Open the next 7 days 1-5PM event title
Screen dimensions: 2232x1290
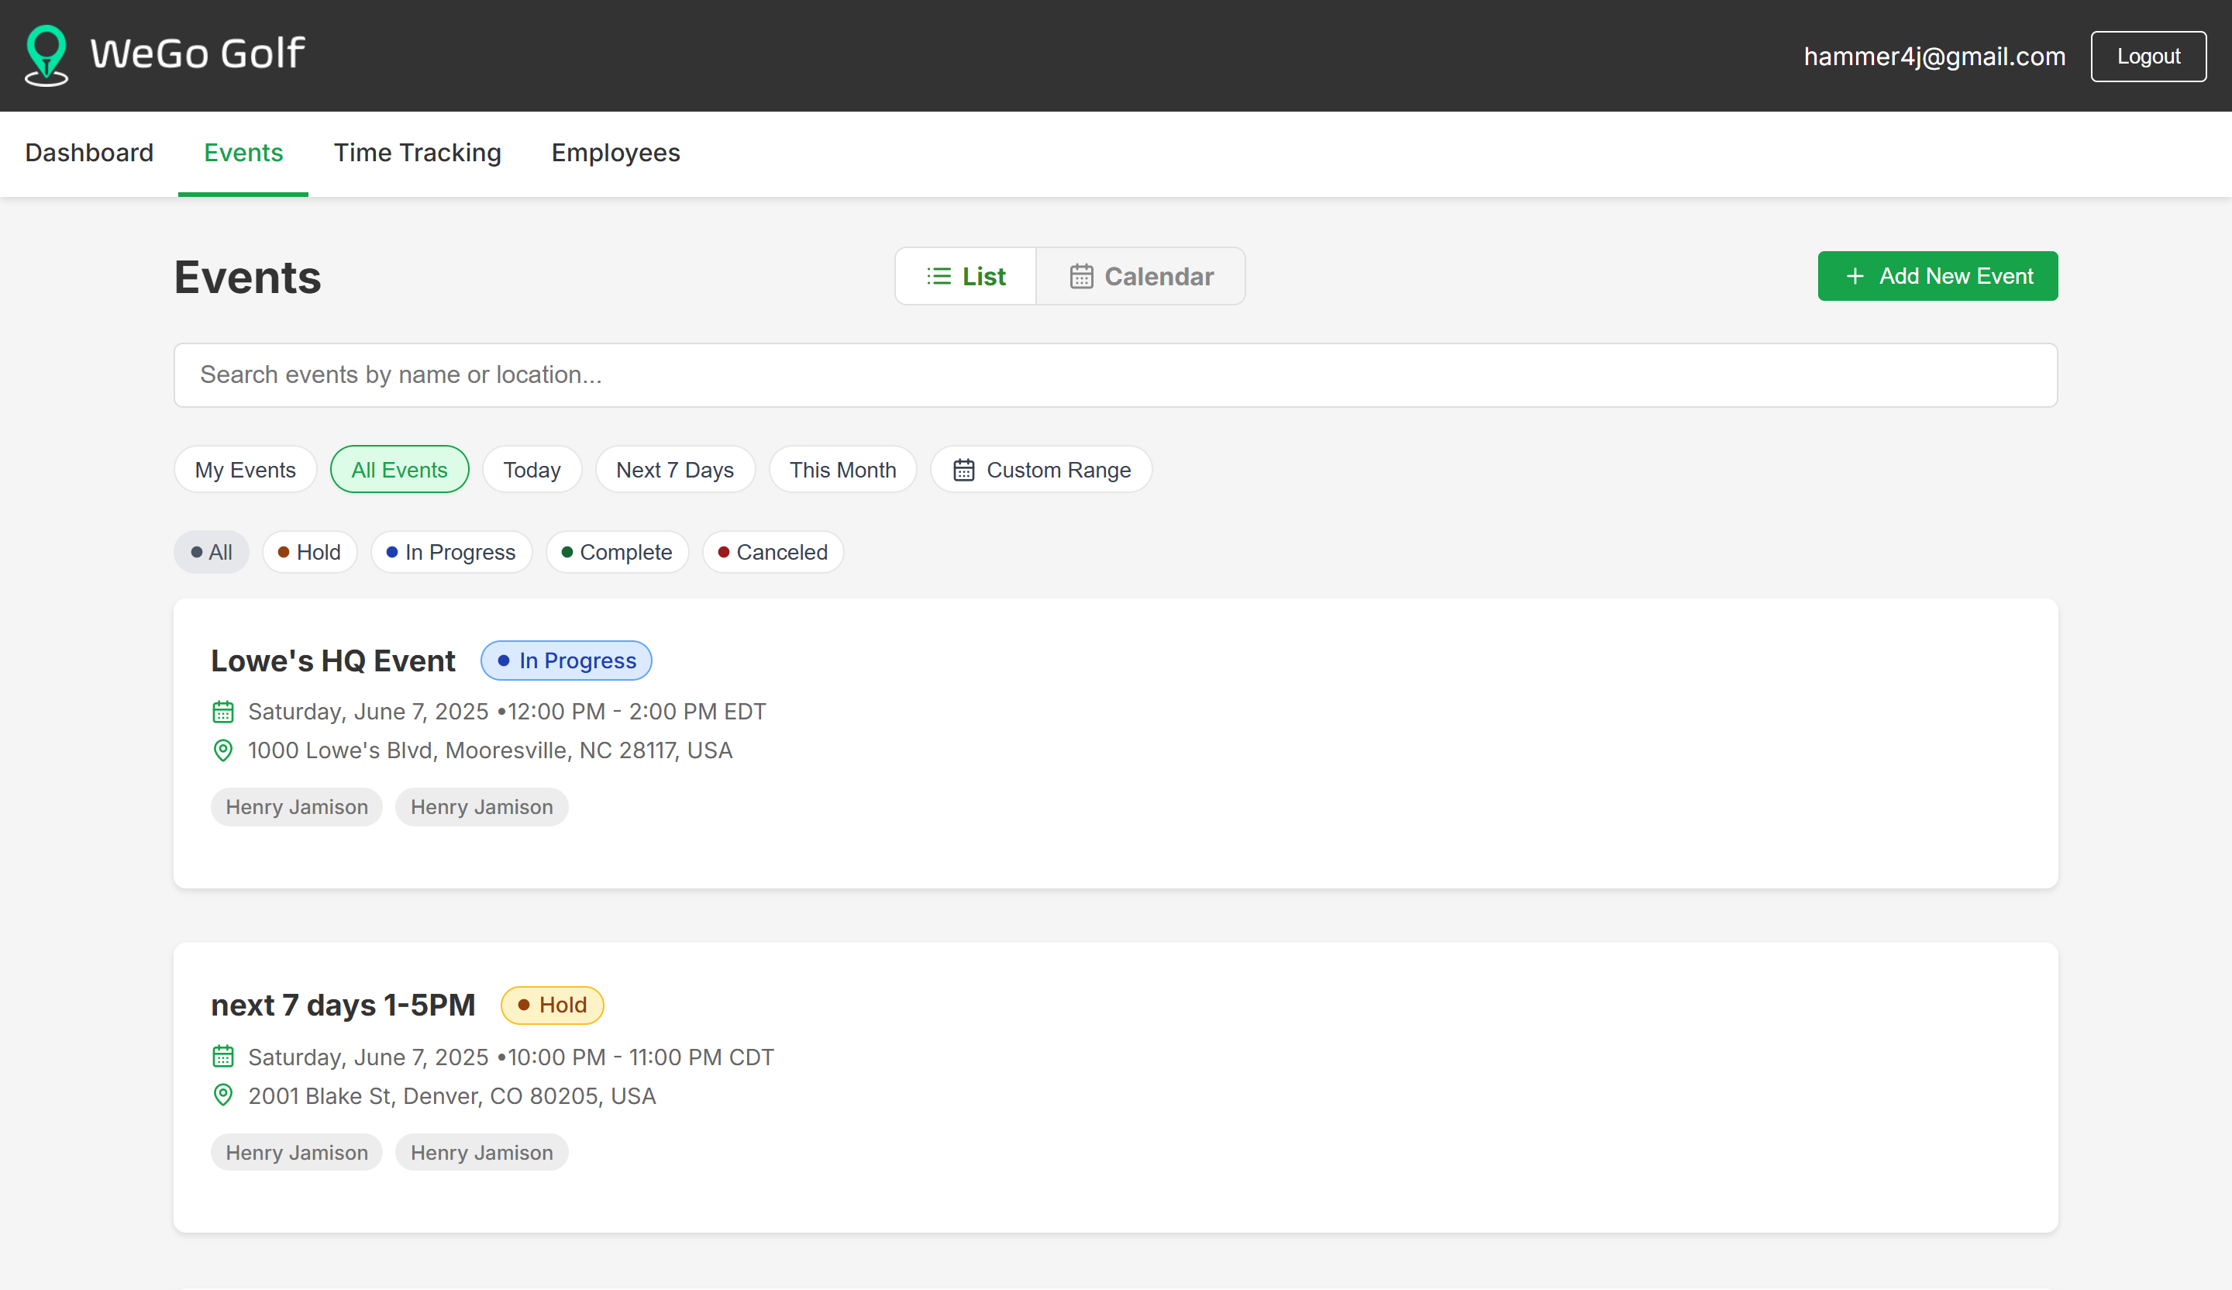pyautogui.click(x=343, y=1005)
